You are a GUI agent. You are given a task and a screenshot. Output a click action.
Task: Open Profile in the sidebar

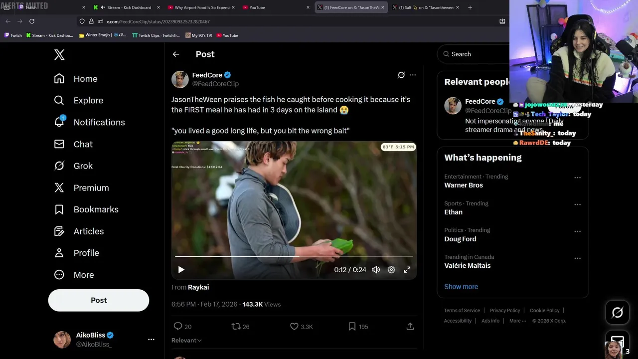76,253
